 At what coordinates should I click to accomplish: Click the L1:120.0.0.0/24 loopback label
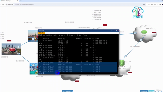click(x=96, y=10)
